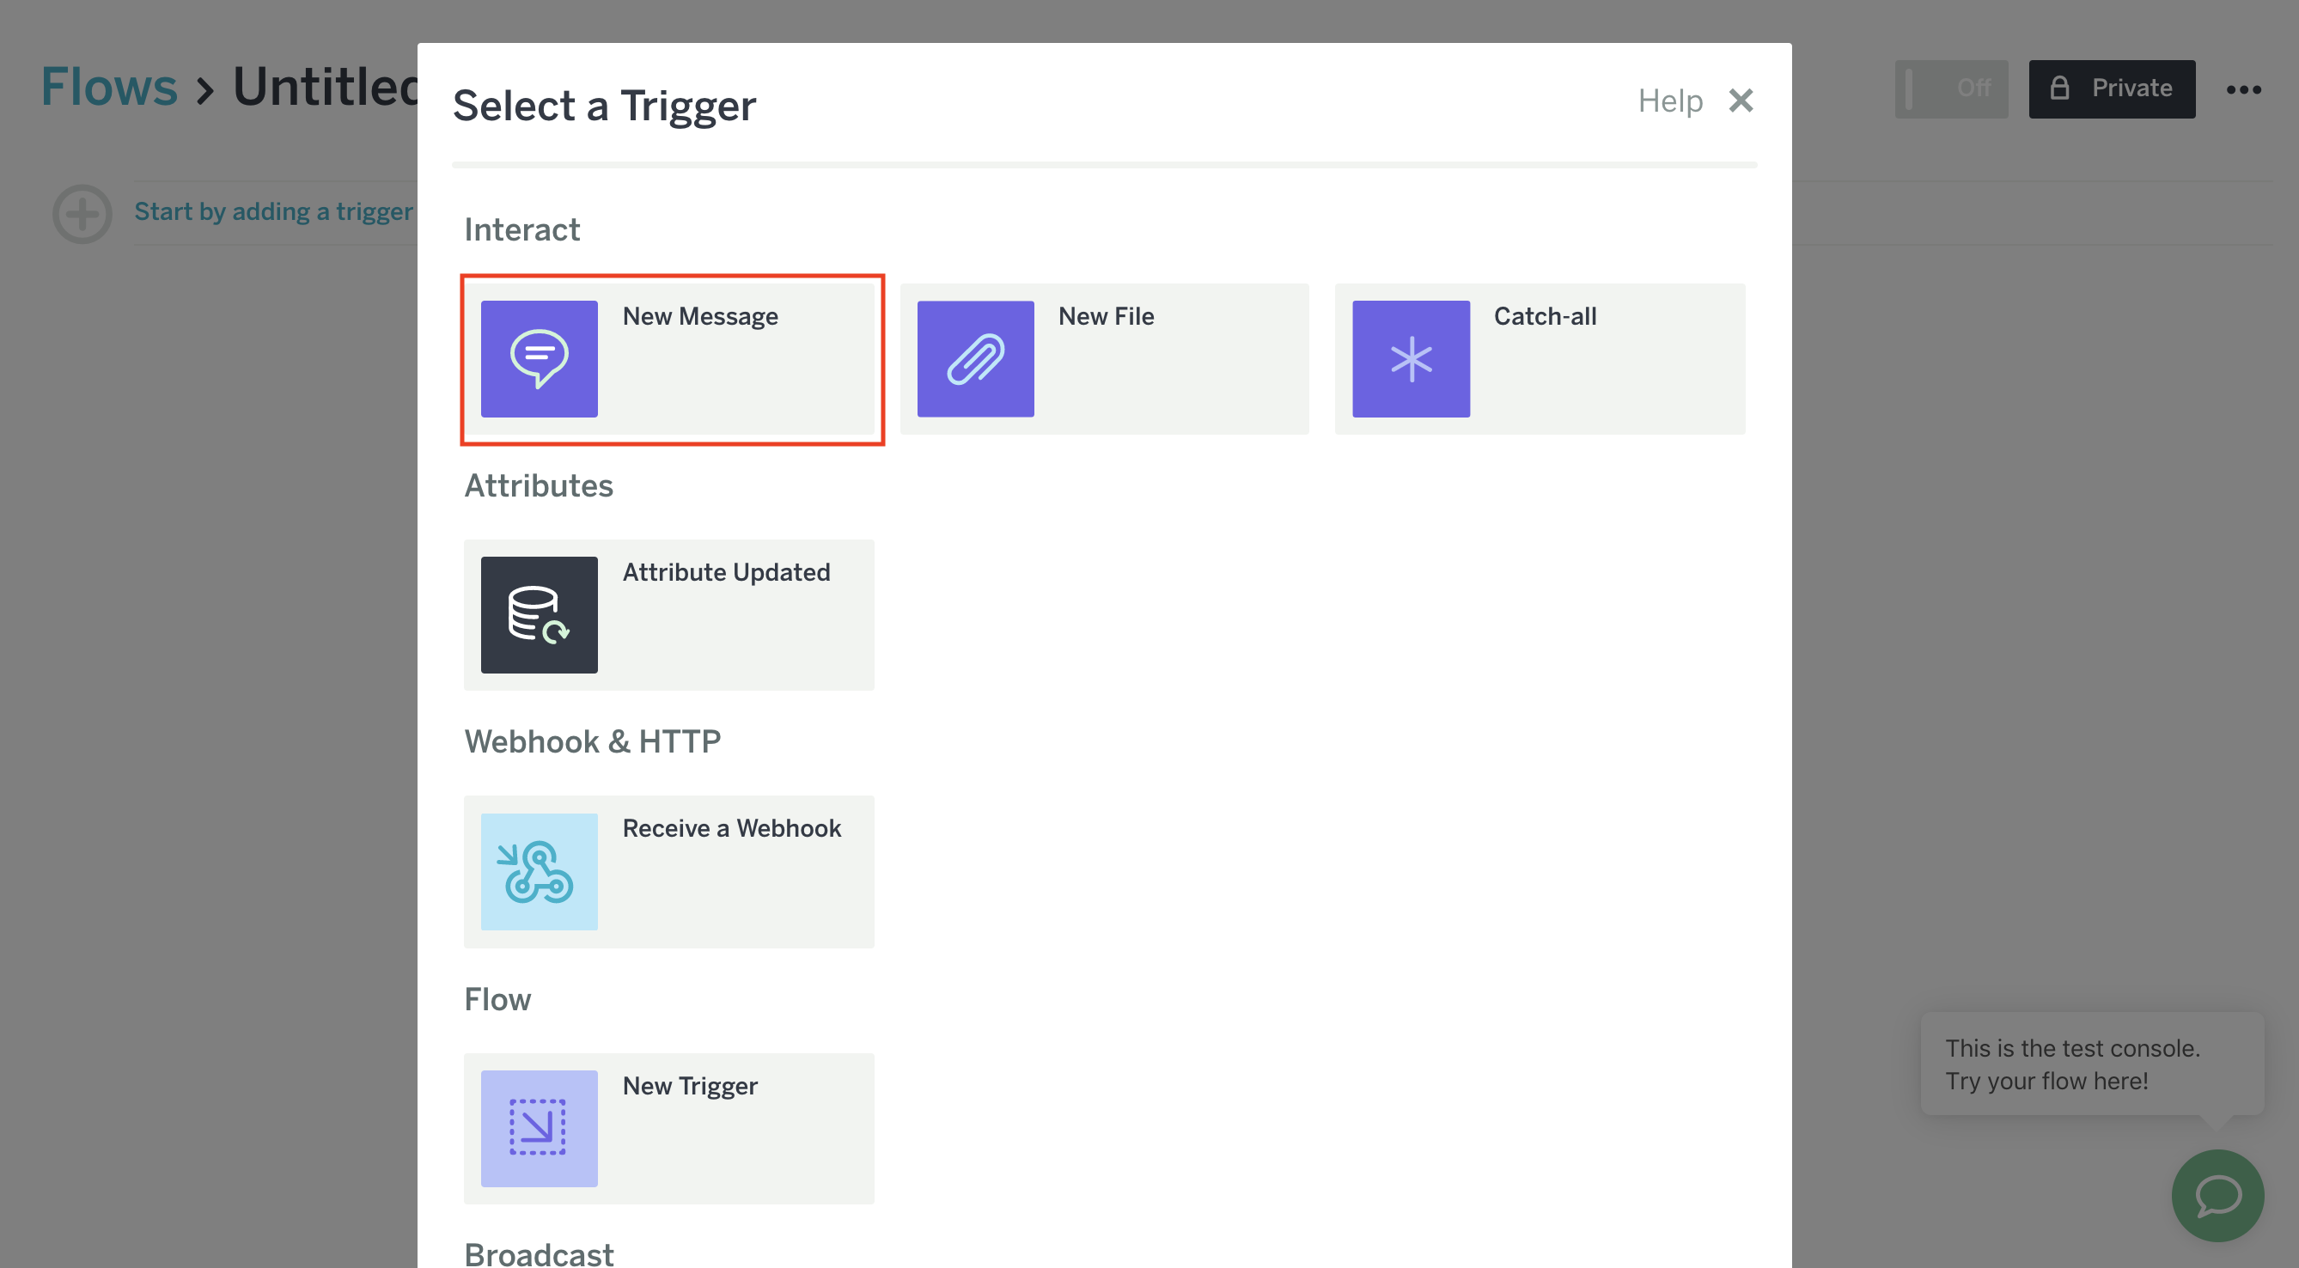Go back to Flows breadcrumb
This screenshot has width=2299, height=1268.
(x=109, y=87)
